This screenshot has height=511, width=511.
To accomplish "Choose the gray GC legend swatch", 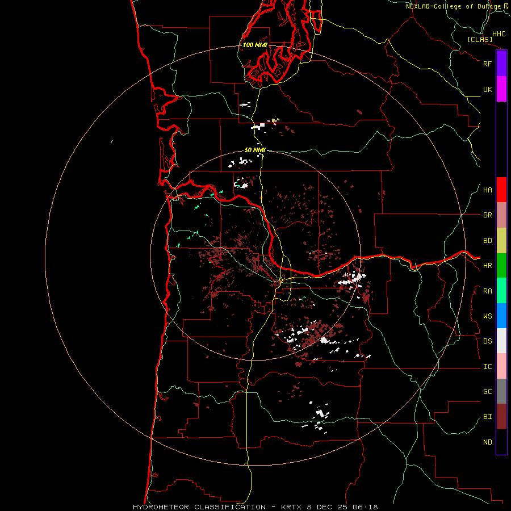I will 501,391.
